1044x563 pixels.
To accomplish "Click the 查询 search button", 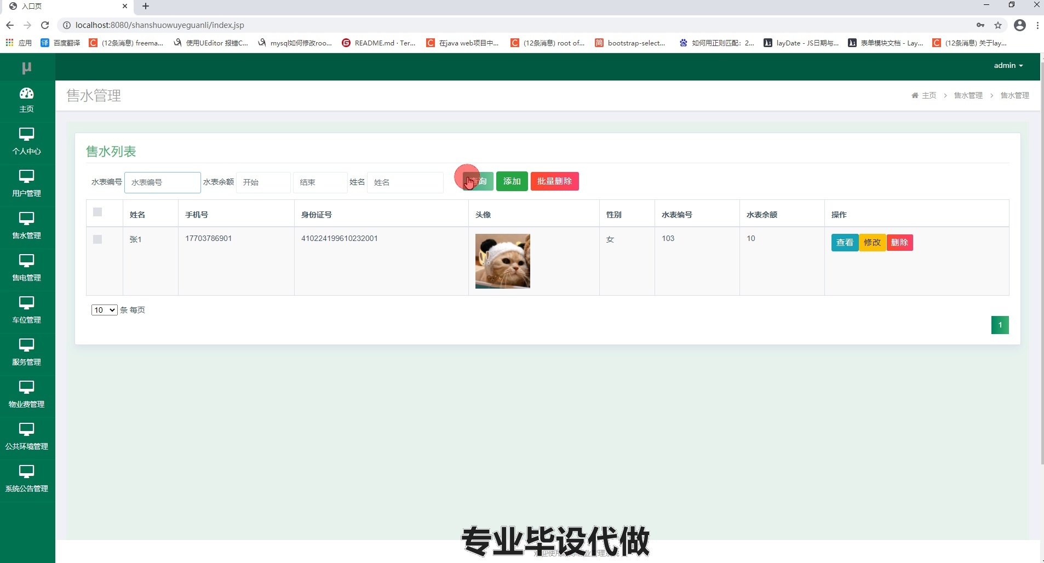I will point(478,181).
